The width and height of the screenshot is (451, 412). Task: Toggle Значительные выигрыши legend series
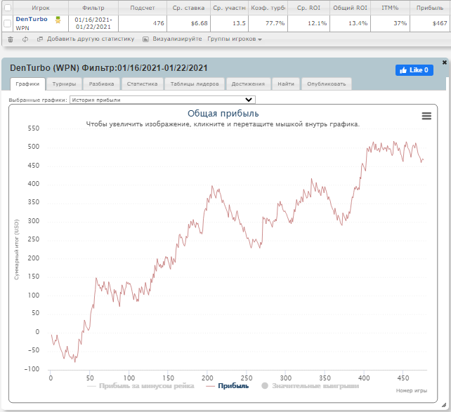click(310, 386)
